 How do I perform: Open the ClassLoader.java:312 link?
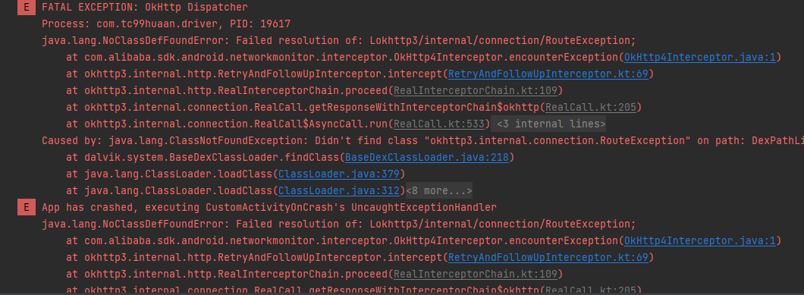point(338,191)
